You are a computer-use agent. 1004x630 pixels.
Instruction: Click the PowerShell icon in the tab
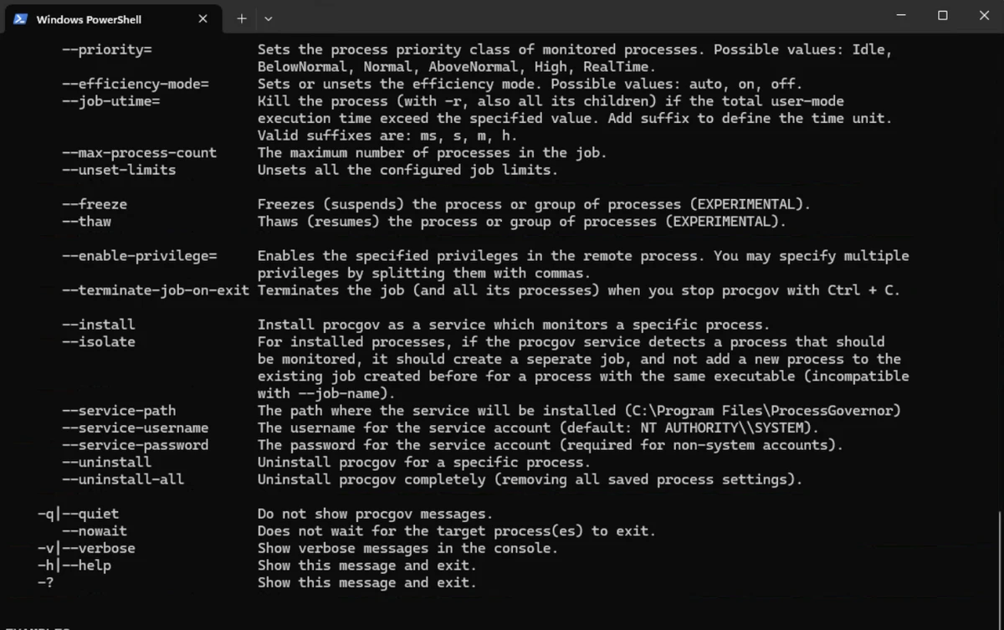tap(20, 18)
